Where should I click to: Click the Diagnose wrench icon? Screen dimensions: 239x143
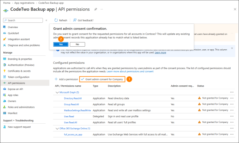(x=5, y=45)
